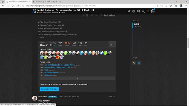Open Random Screenshot Megathread link

[x=53, y=31]
